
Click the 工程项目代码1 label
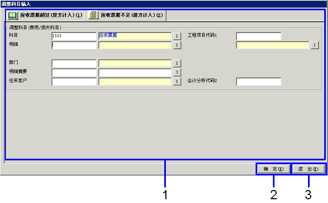tap(202, 35)
